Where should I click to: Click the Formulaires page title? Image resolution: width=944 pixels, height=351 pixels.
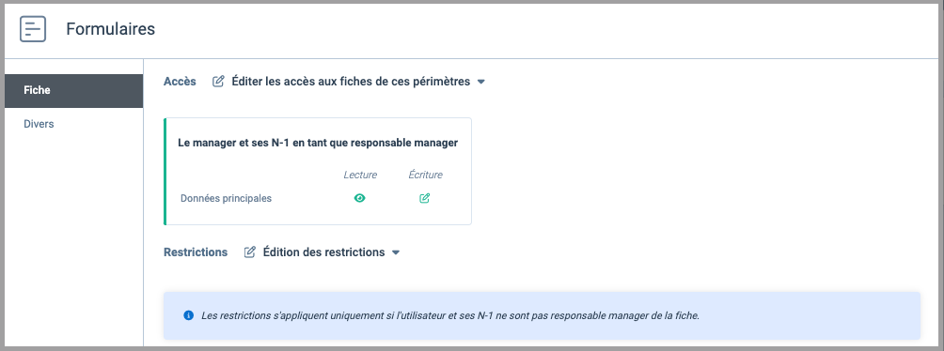pyautogui.click(x=110, y=29)
